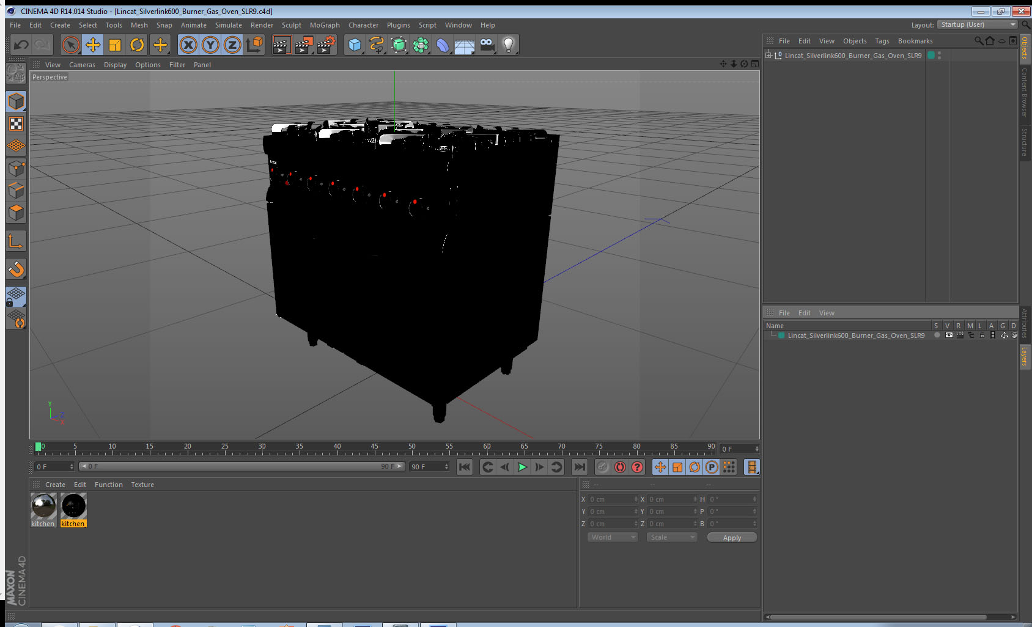Open the Attributes side tab

coord(1025,323)
